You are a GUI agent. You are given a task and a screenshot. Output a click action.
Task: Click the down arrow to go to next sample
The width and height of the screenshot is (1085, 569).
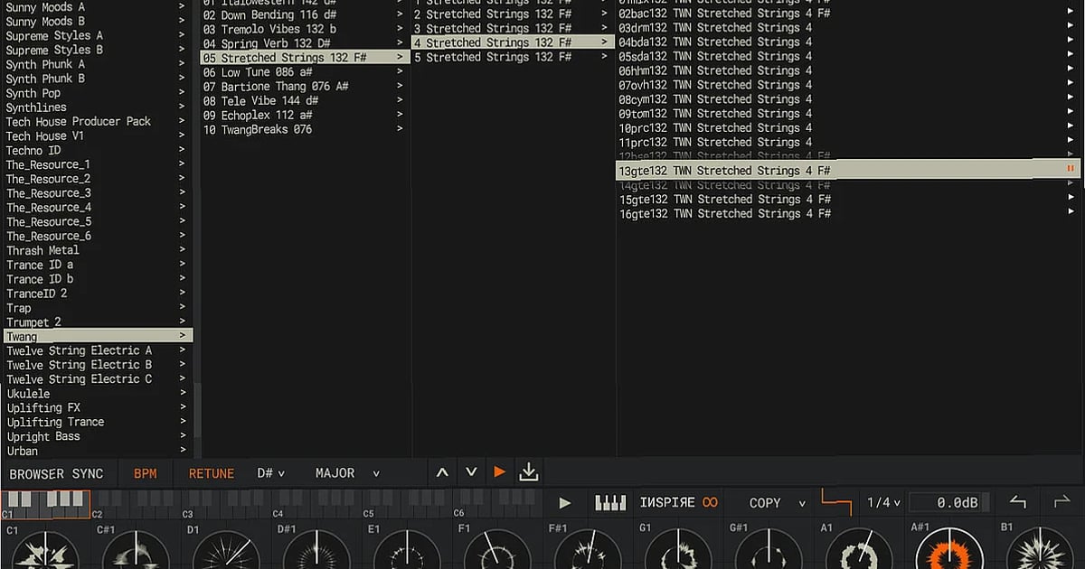[471, 471]
